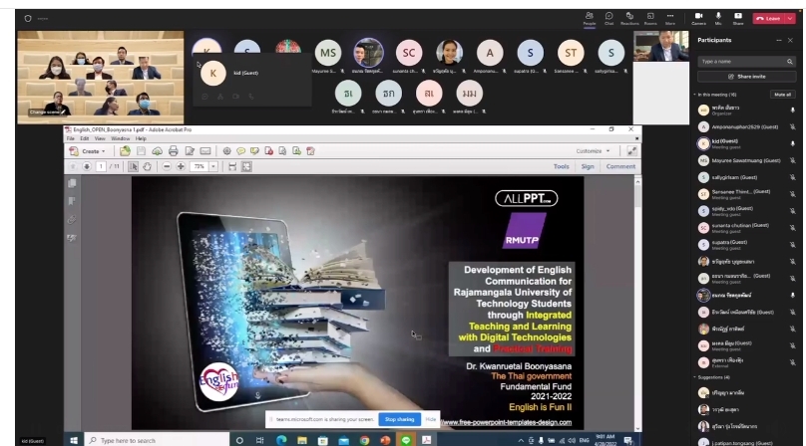Open the Sign pane tab
Viewport: 806px width, 446px height.
pyautogui.click(x=588, y=167)
